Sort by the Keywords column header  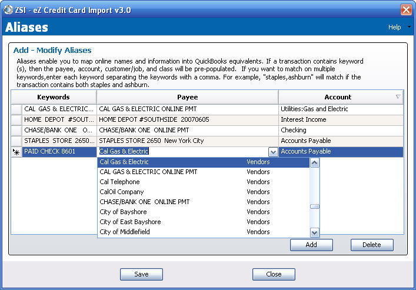coord(54,97)
